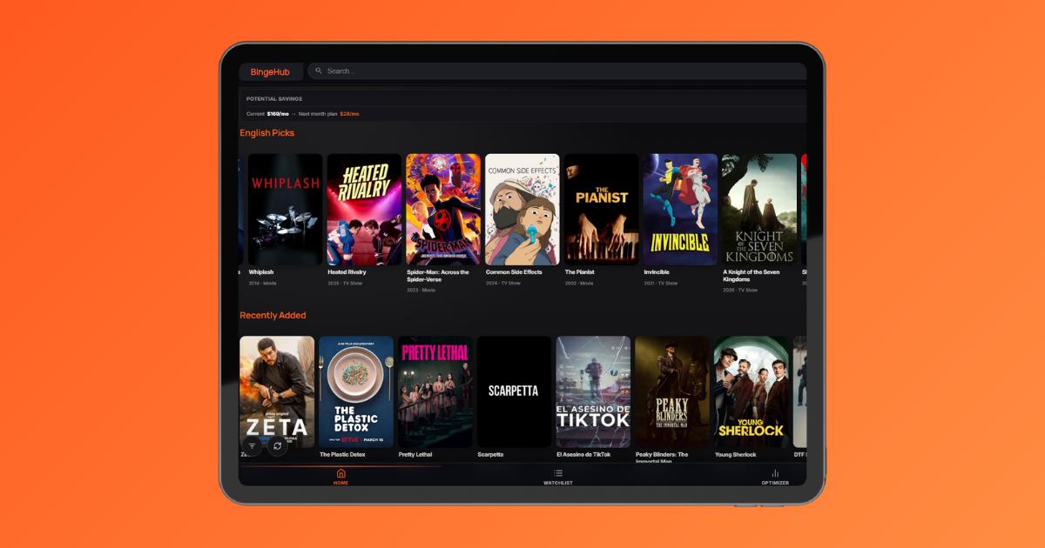Click the Recently Added section heading

click(x=273, y=315)
